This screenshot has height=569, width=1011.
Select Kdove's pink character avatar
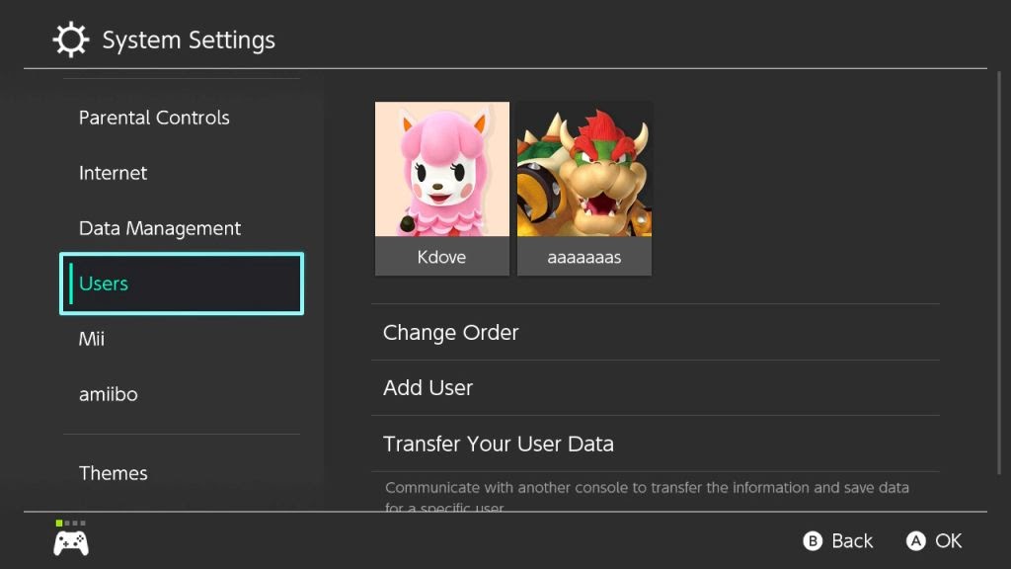tap(442, 169)
